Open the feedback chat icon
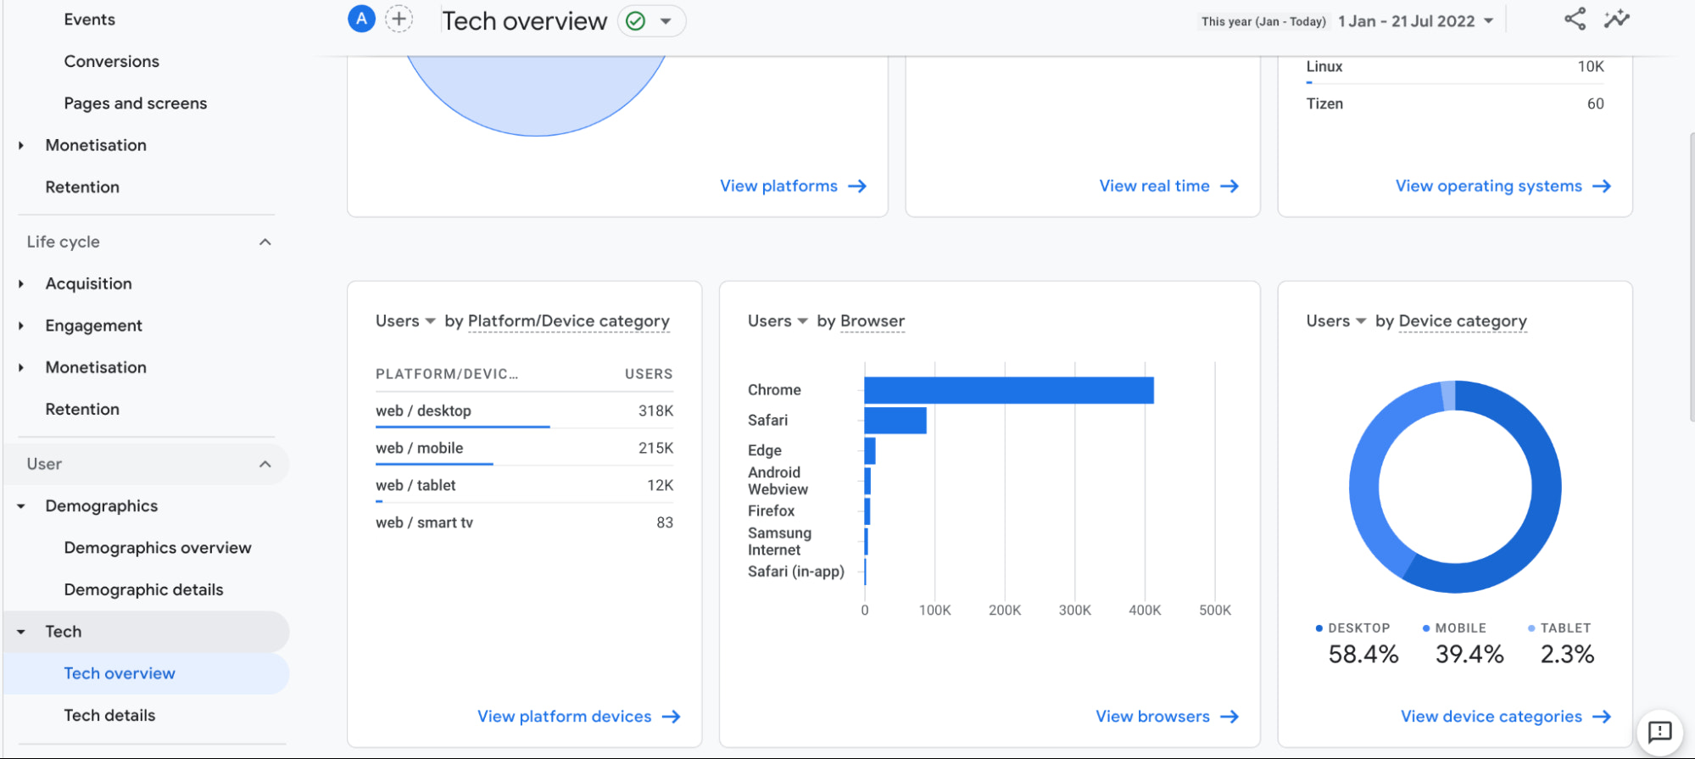The width and height of the screenshot is (1695, 759). coord(1659,731)
